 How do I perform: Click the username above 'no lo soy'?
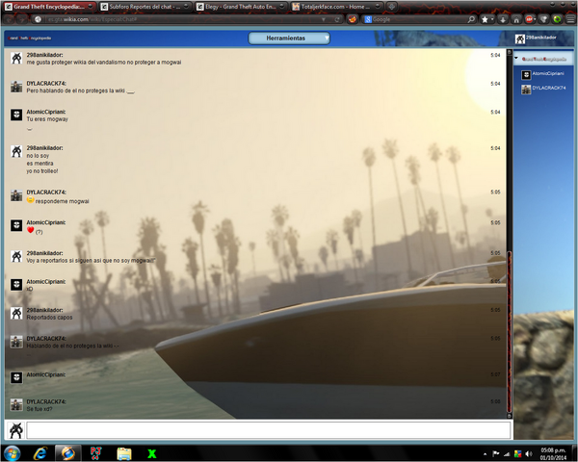point(44,147)
